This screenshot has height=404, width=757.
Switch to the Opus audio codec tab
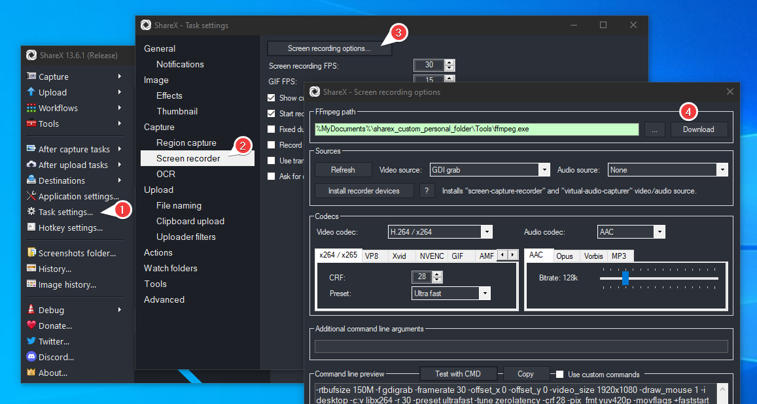pos(564,256)
